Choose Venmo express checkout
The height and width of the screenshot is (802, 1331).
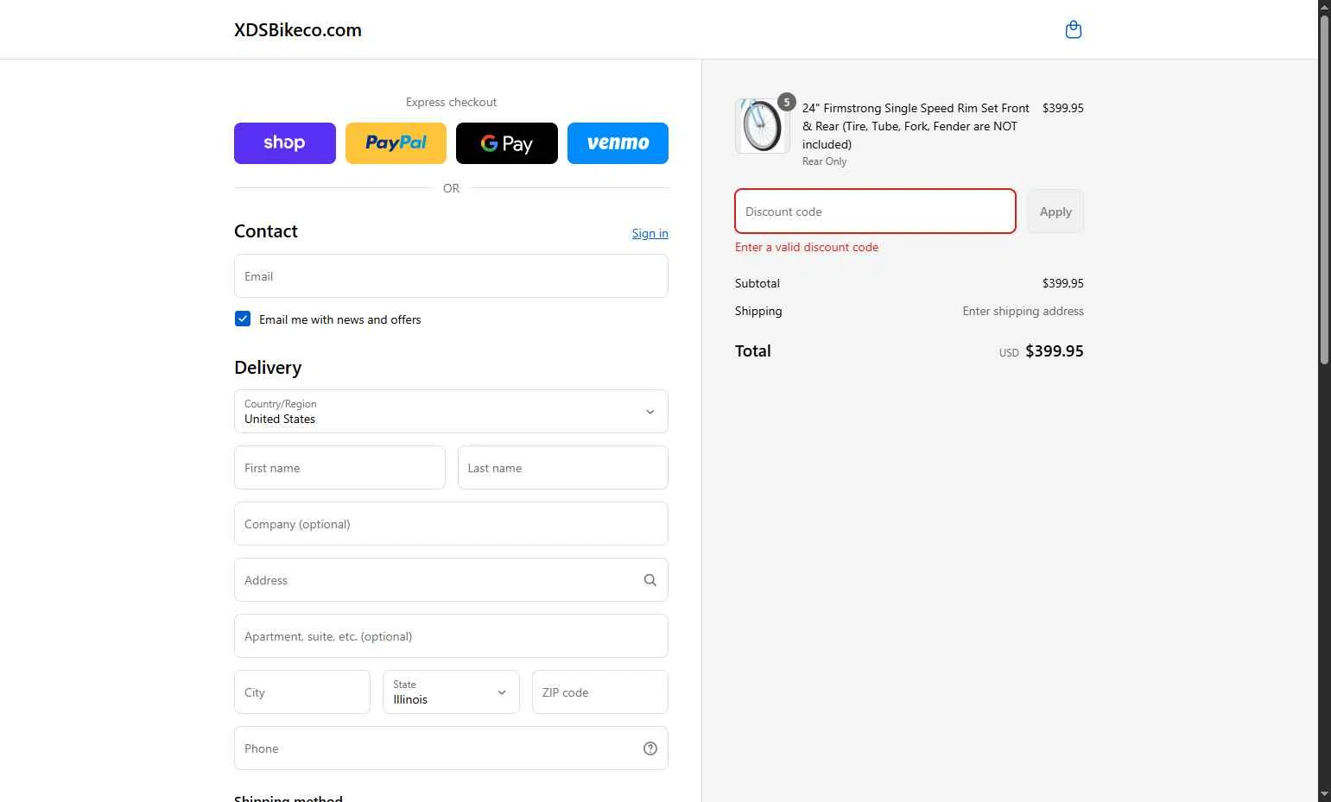pyautogui.click(x=618, y=143)
